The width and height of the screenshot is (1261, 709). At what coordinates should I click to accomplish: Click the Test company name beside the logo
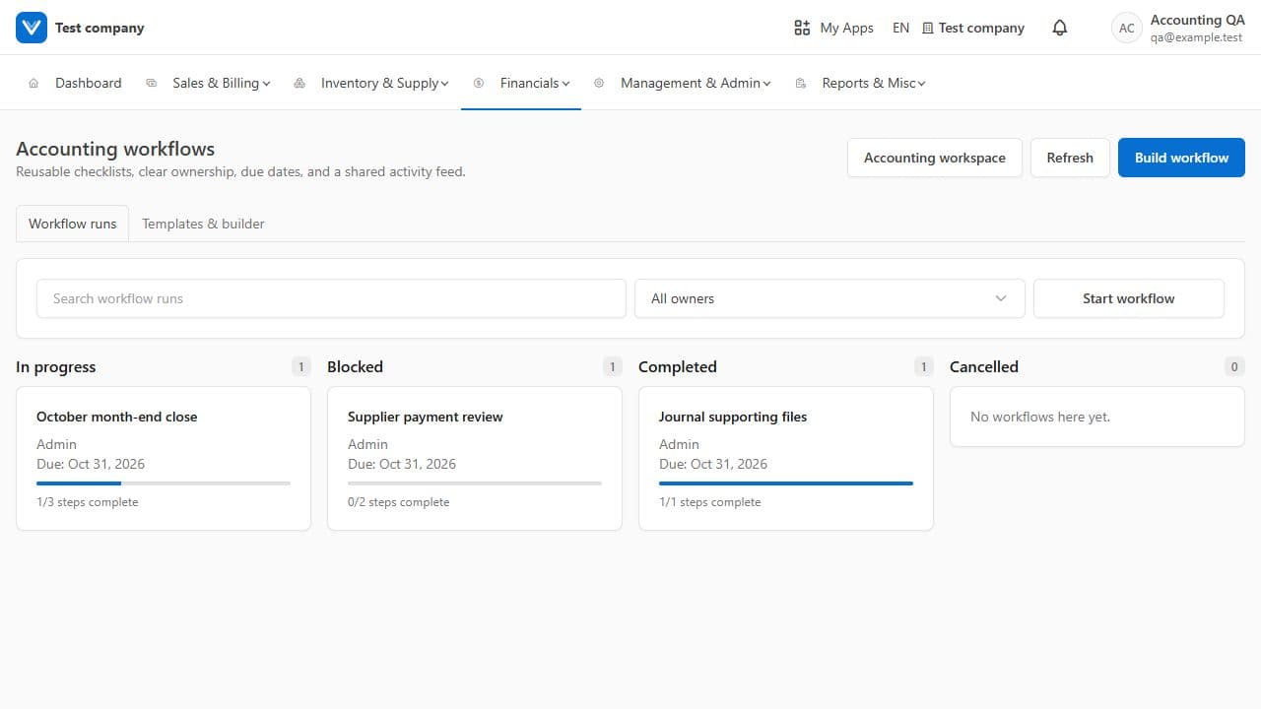(x=100, y=28)
